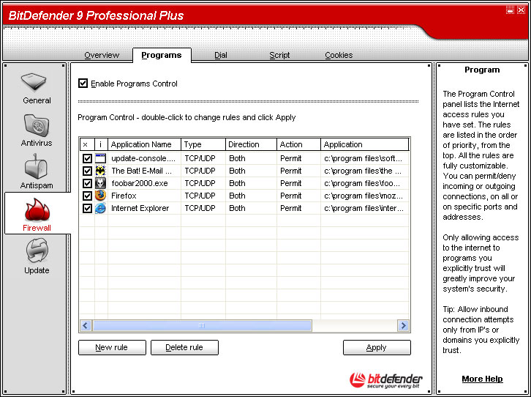
Task: Uncheck the Internet Explorer rule checkbox
Action: 87,208
